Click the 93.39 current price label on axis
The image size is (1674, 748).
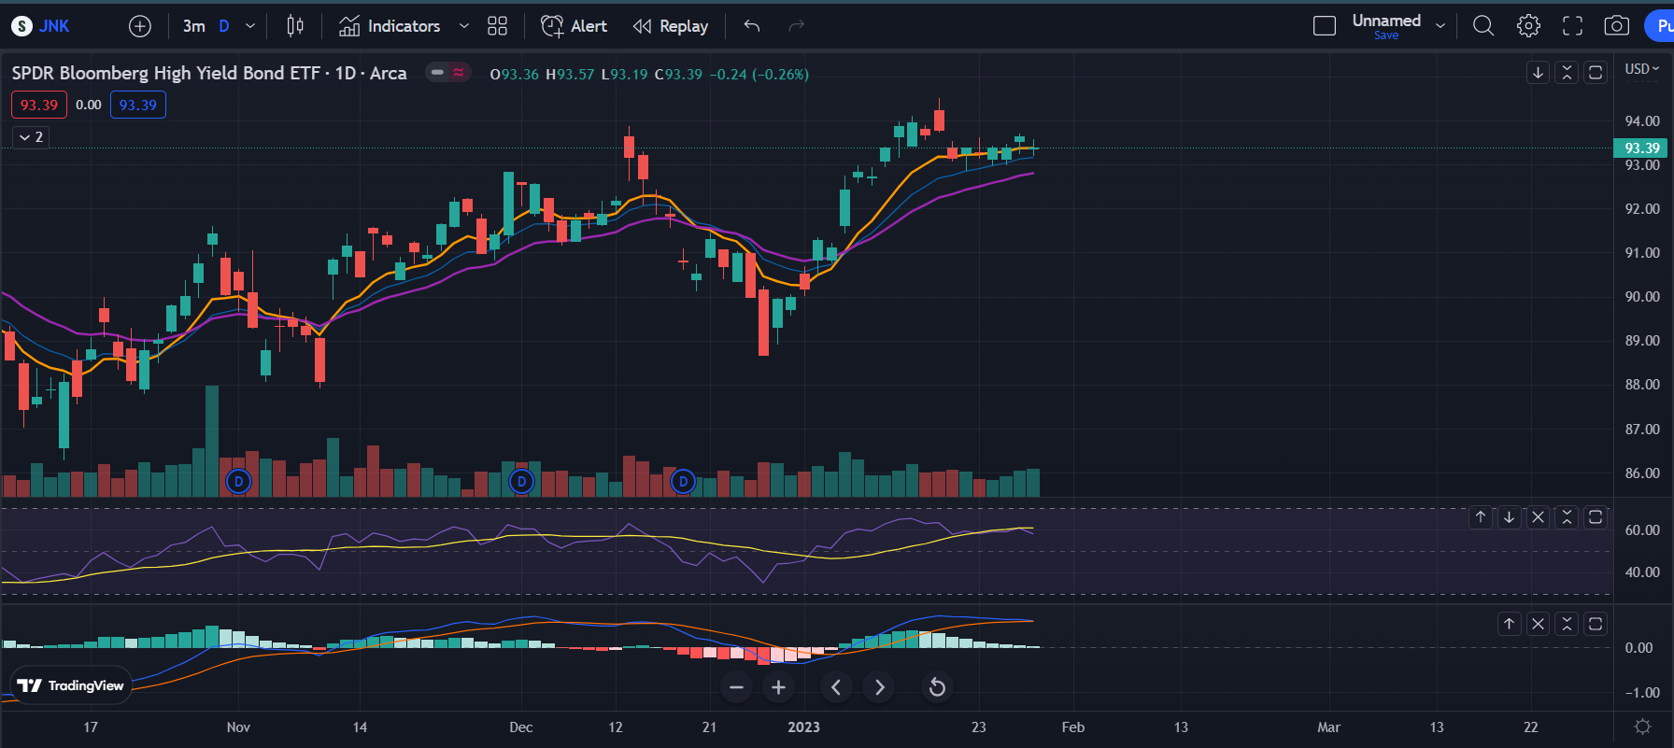pyautogui.click(x=1641, y=148)
